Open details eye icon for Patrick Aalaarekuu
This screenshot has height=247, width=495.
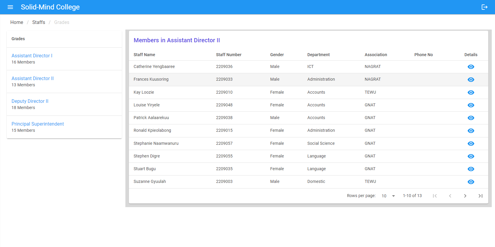point(471,118)
